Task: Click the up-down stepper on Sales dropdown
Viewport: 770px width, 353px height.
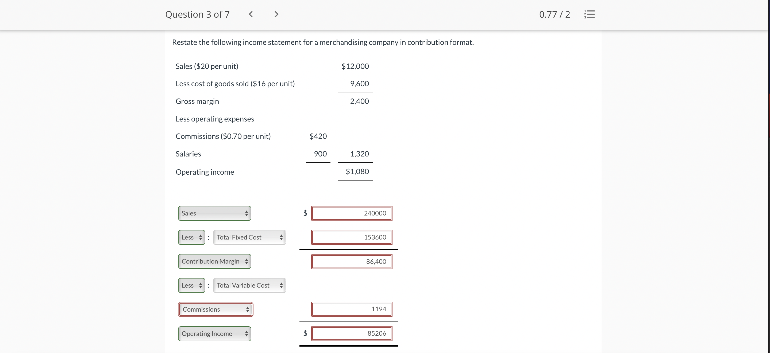Action: coord(246,213)
